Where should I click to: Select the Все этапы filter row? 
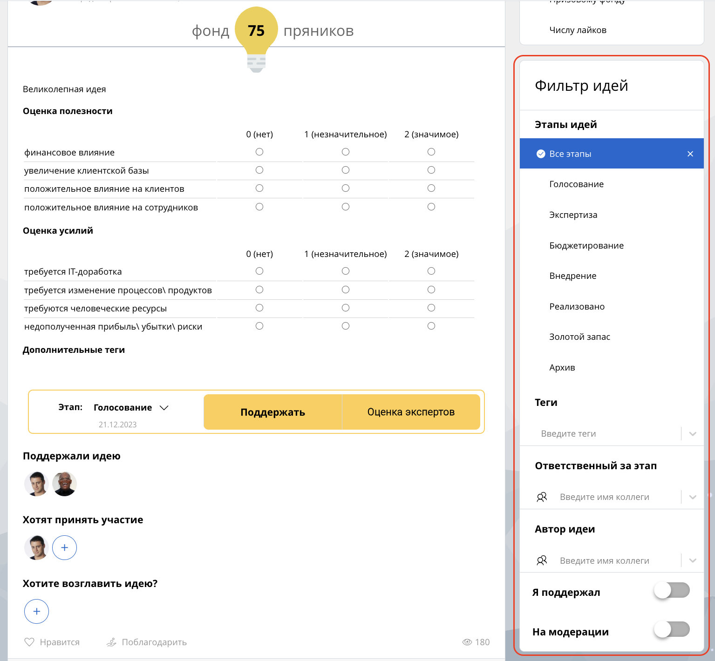tap(612, 154)
